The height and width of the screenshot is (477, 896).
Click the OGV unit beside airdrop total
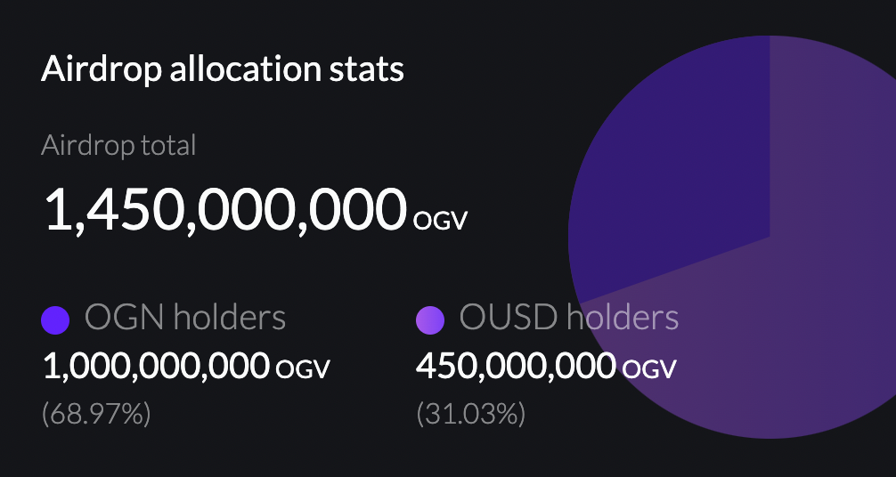[440, 221]
